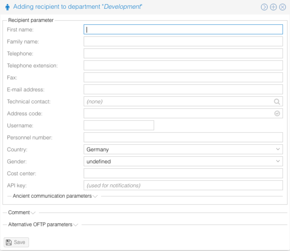This screenshot has height=251, width=290.
Task: Click the person icon in the title
Action: [x=7, y=7]
